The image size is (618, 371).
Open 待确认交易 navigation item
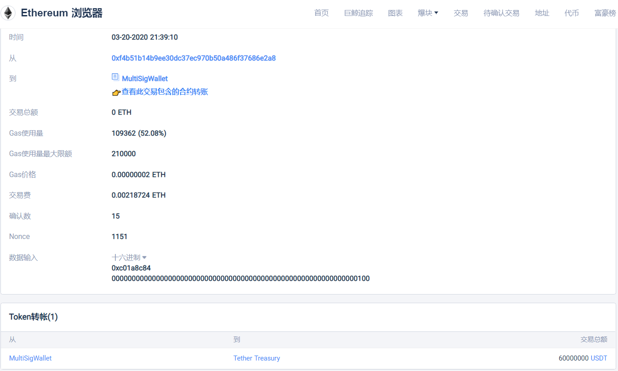[502, 13]
